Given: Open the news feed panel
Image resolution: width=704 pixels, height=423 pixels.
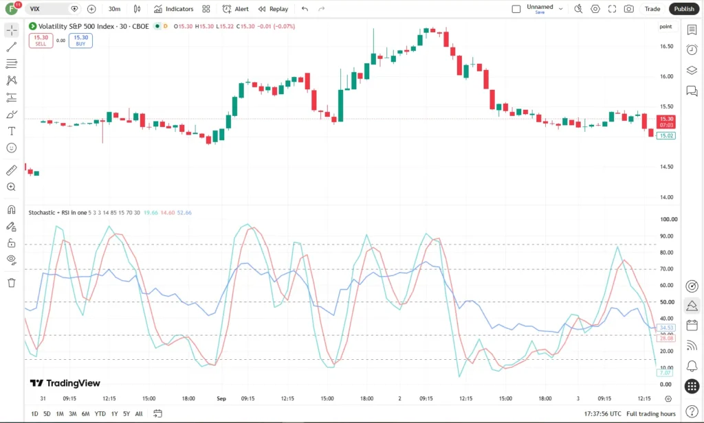Looking at the screenshot, I should 692,345.
